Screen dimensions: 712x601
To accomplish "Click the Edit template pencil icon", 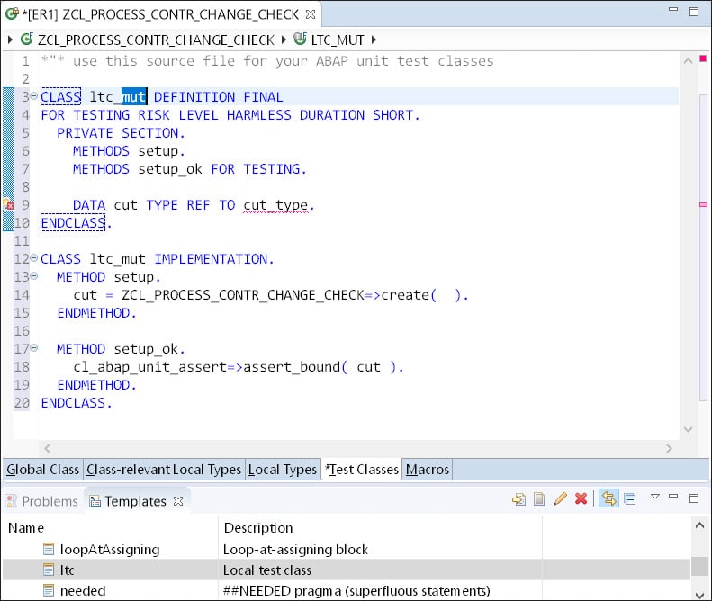I will coord(560,499).
